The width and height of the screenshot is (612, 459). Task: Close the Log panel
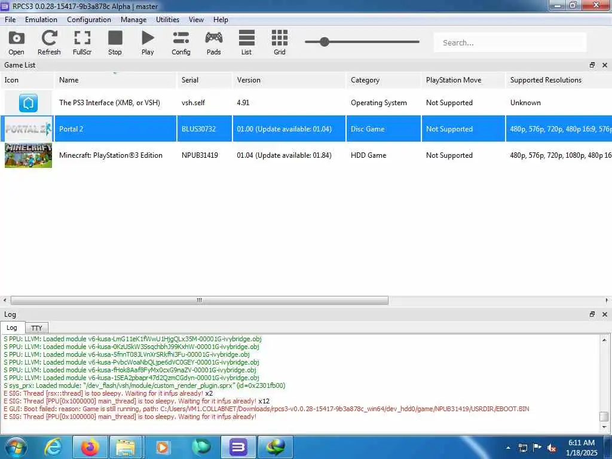[605, 314]
